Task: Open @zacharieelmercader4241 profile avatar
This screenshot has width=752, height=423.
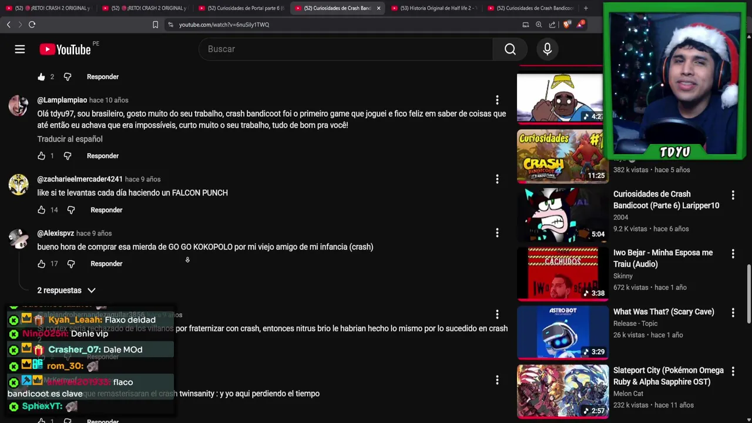Action: click(x=18, y=184)
